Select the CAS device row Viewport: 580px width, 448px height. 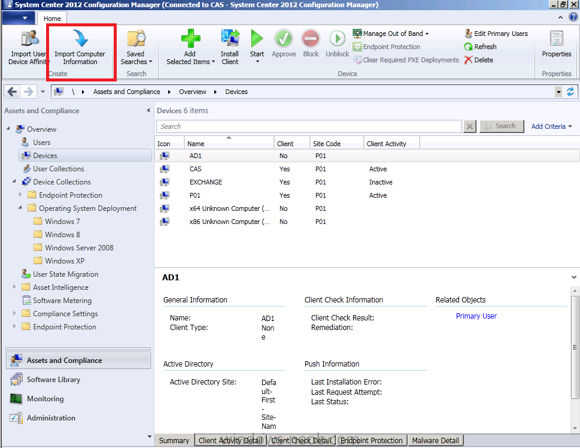tap(367, 169)
